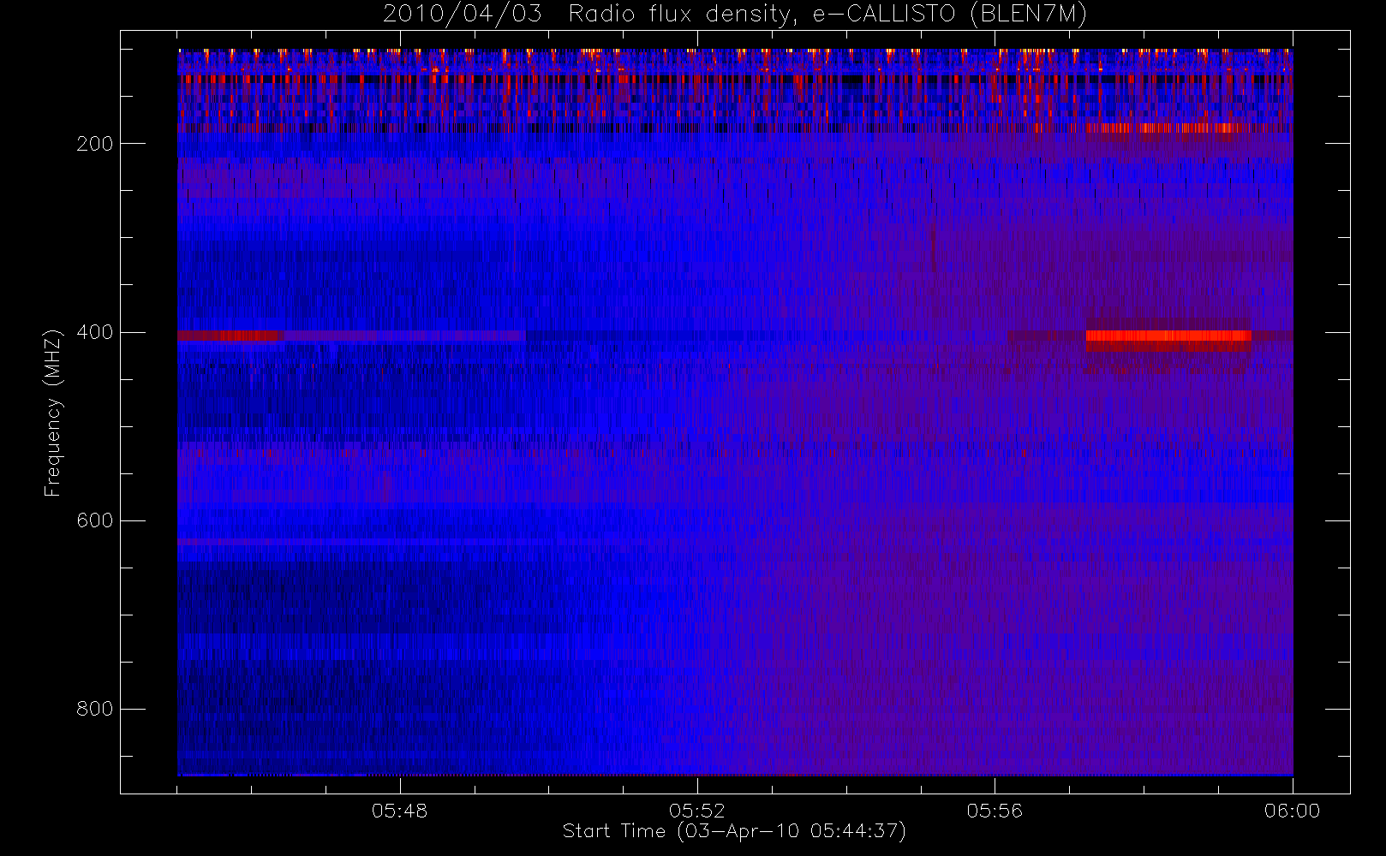Click the 800 frequency tick label

click(94, 709)
